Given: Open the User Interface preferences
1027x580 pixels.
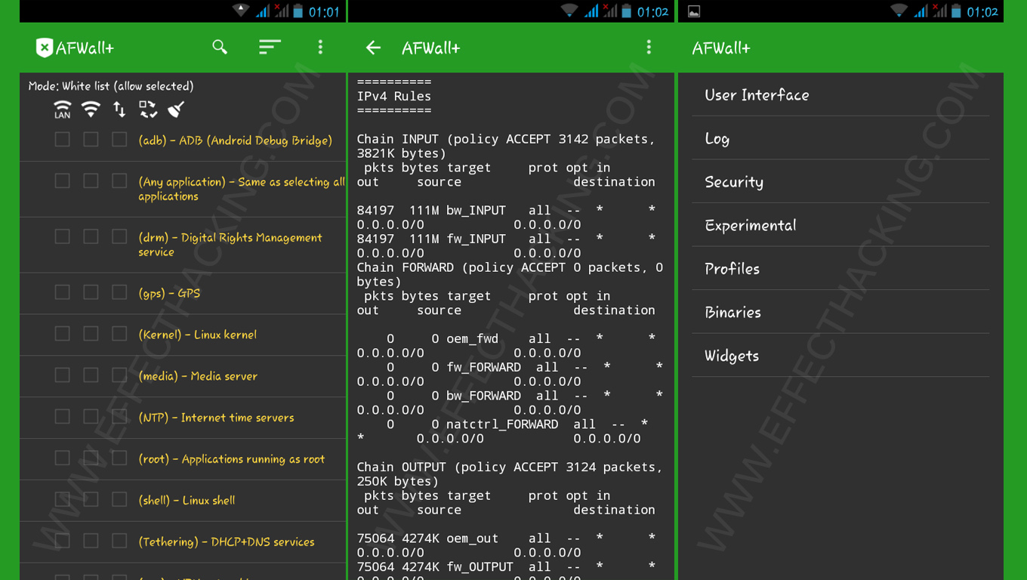Looking at the screenshot, I should (x=840, y=94).
